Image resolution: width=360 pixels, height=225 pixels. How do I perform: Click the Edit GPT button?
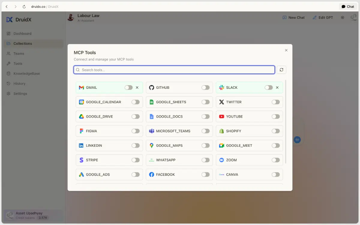323,18
